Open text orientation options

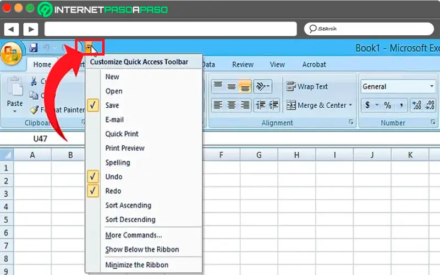(x=263, y=86)
